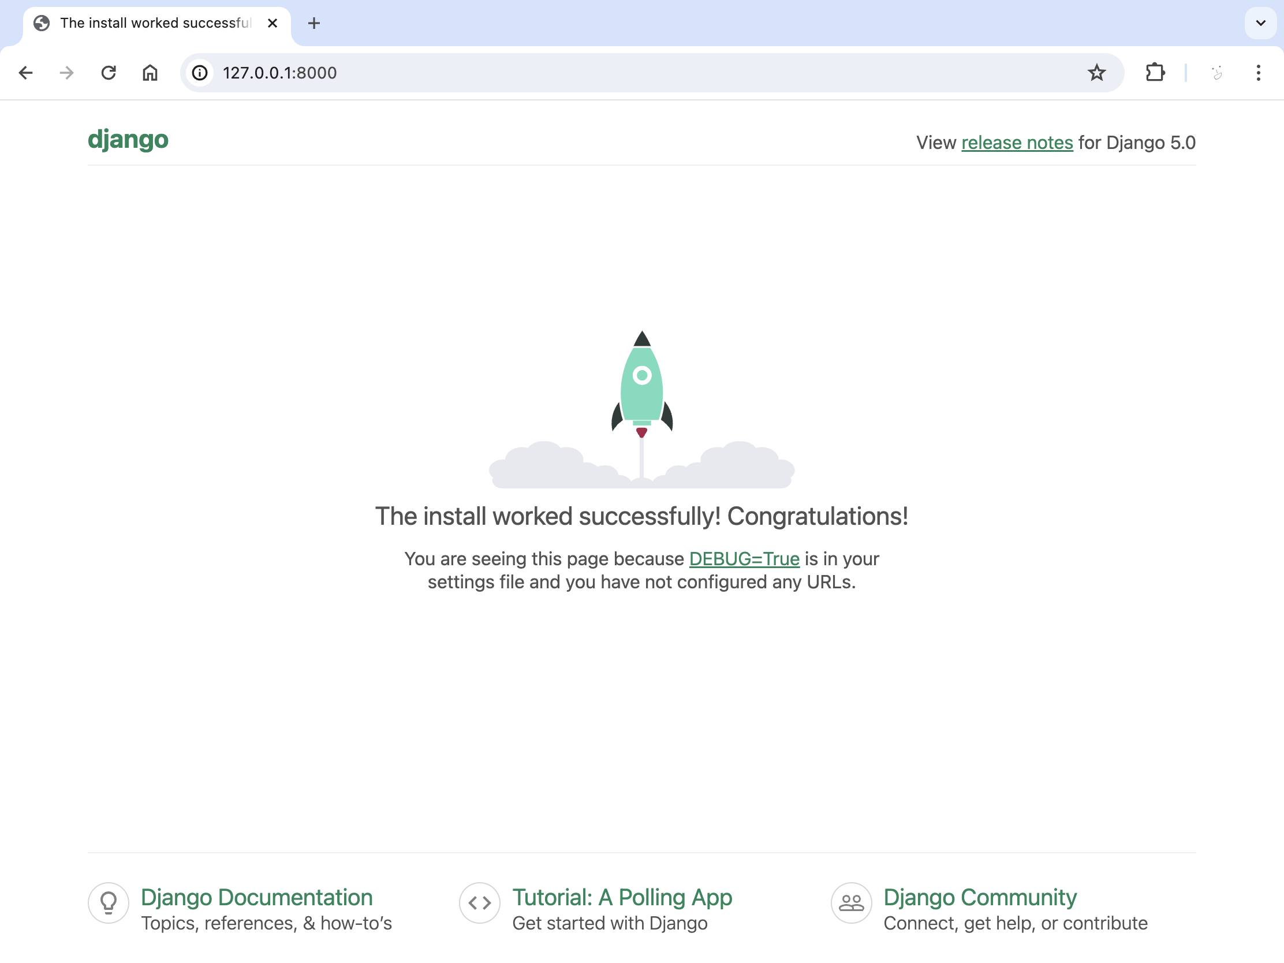Click the browser back arrow
Screen dimensions: 1284x963
[x=25, y=73]
